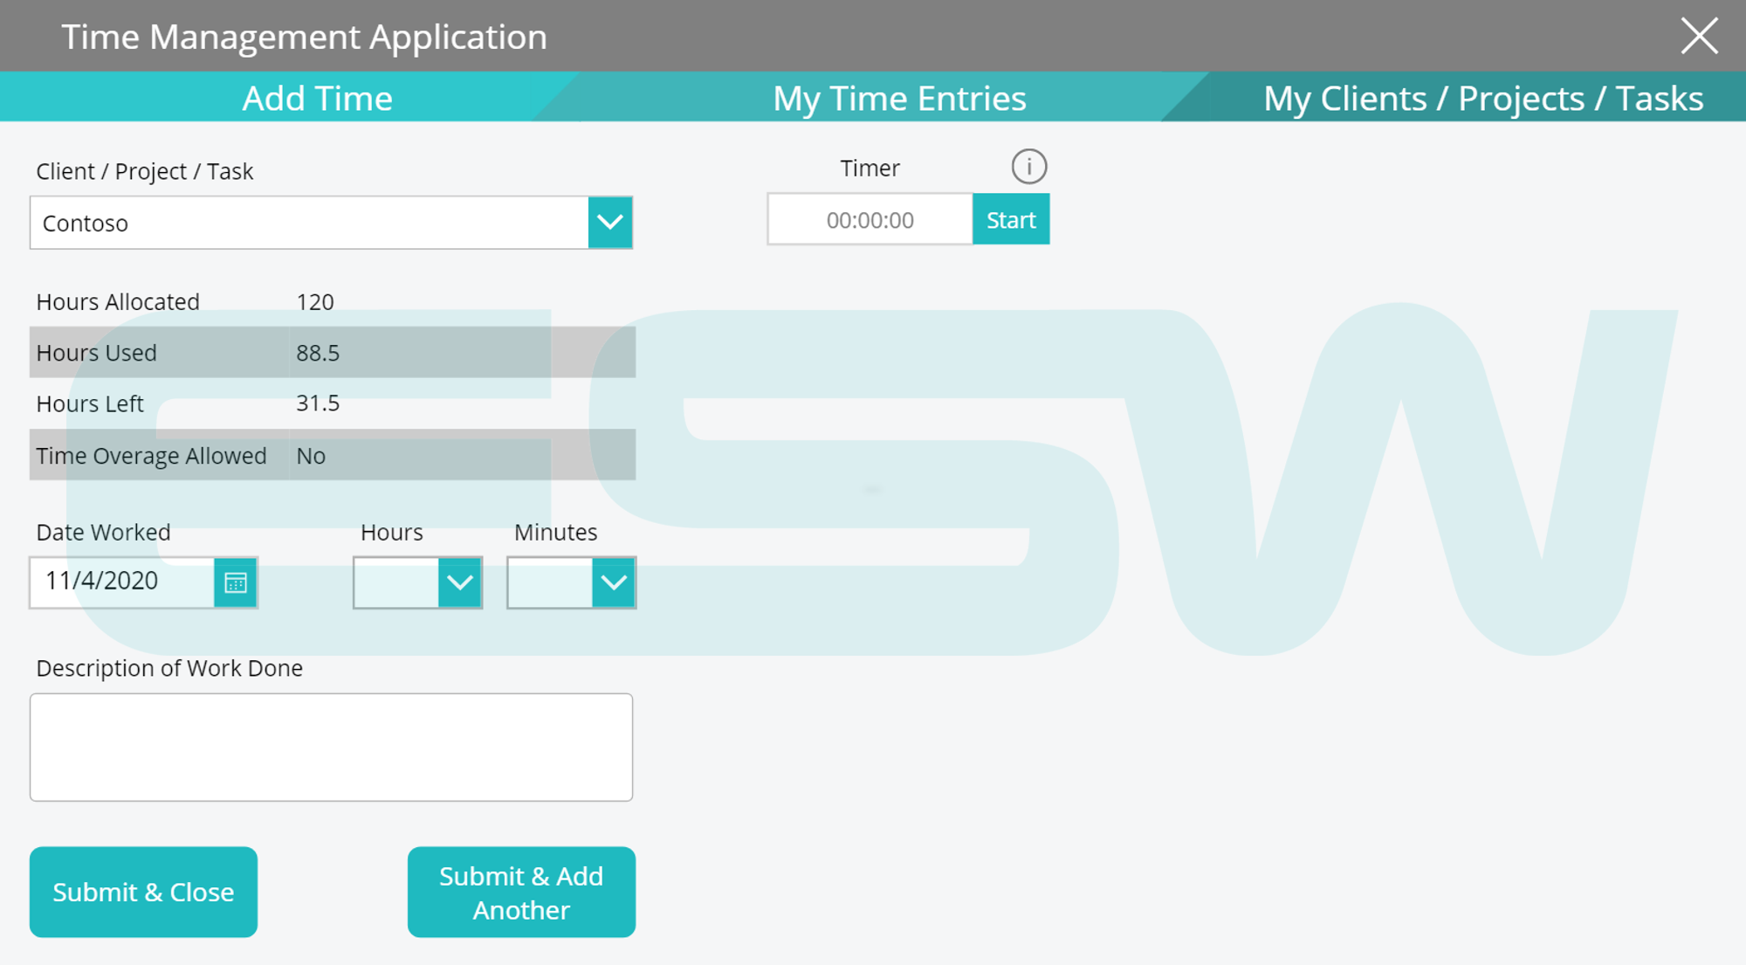Click the timer Start button

[1012, 218]
